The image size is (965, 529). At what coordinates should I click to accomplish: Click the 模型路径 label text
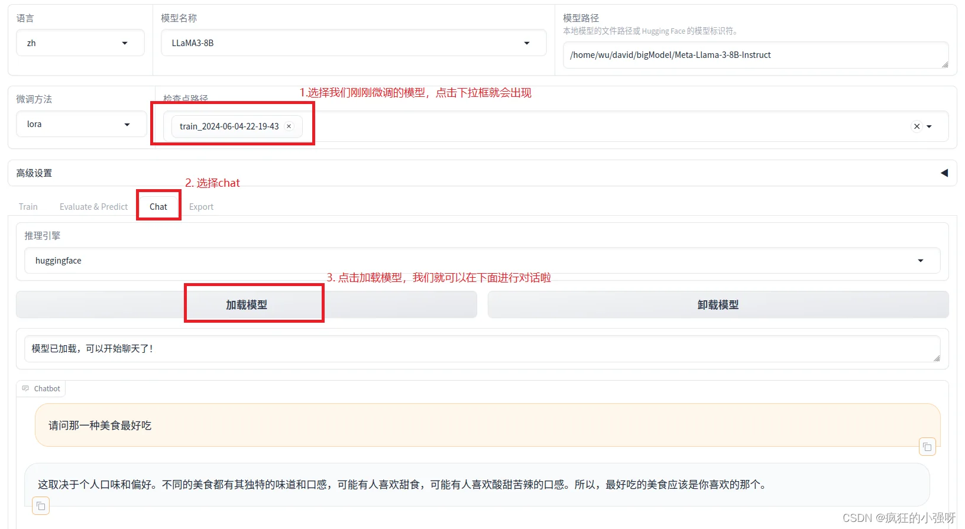click(x=581, y=18)
